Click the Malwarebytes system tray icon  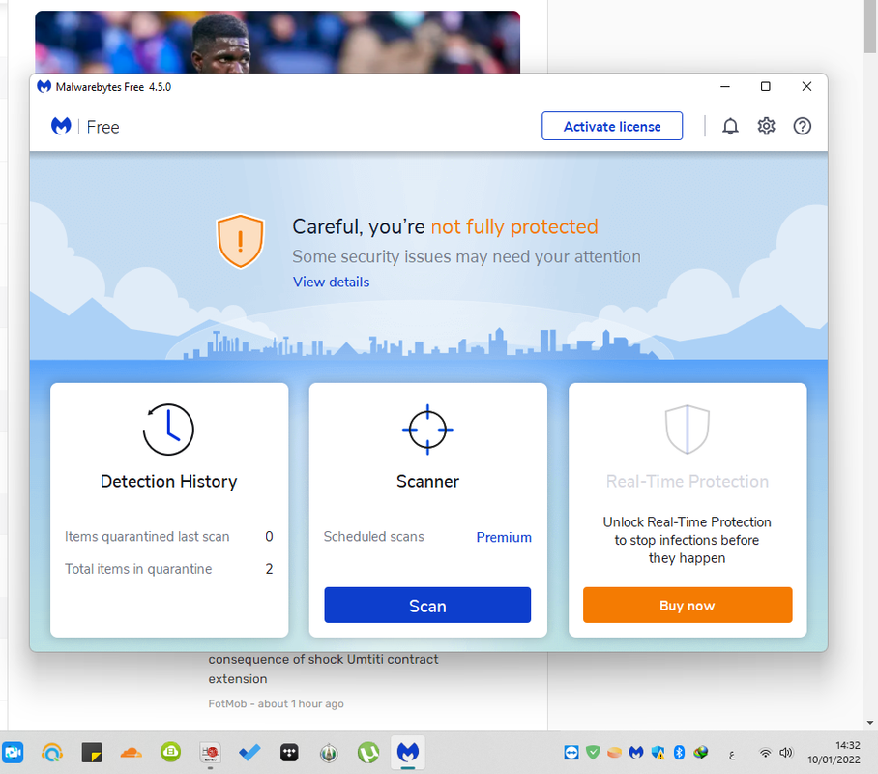(x=636, y=752)
